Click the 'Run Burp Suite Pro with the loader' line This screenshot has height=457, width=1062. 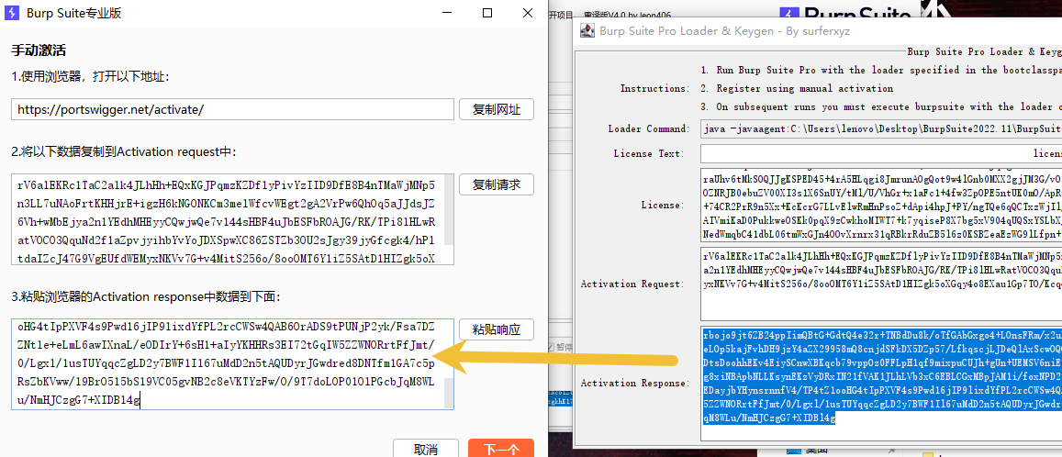pos(881,71)
